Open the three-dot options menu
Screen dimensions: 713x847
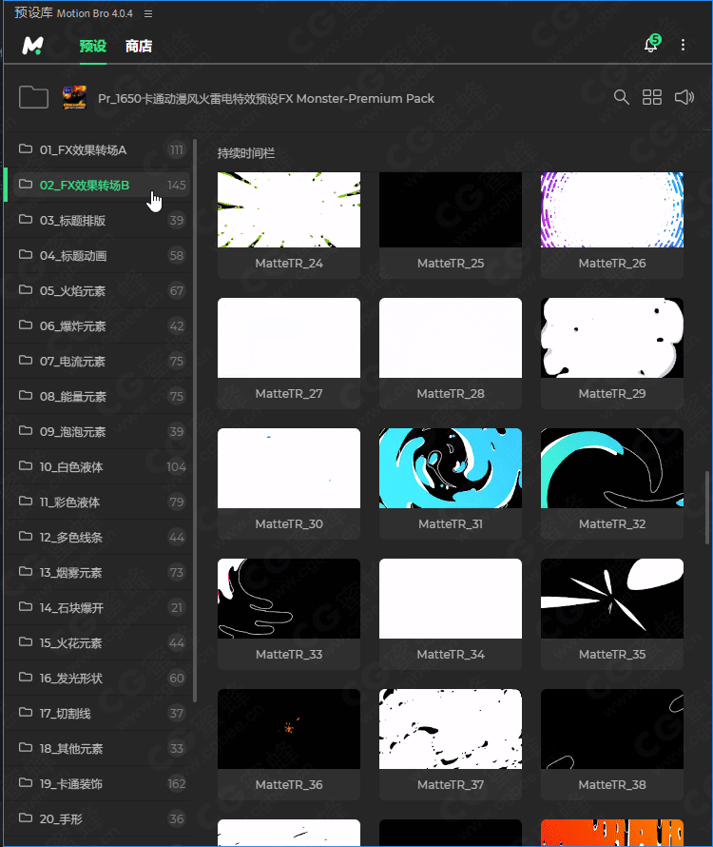point(683,45)
